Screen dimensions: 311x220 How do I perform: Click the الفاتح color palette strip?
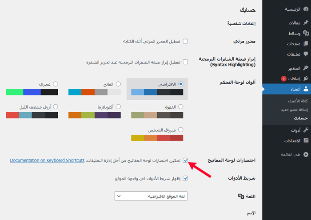(95, 92)
